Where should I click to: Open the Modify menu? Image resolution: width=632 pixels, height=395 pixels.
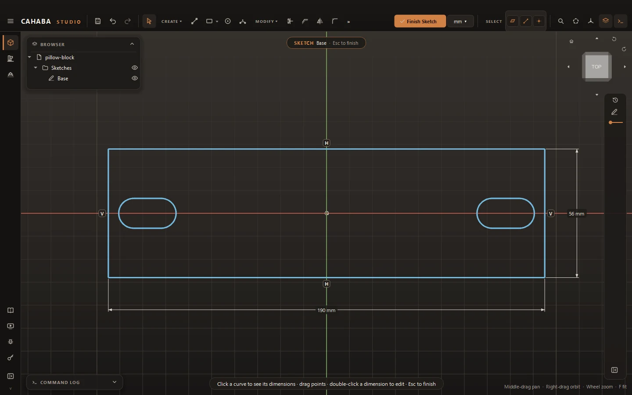pos(266,22)
